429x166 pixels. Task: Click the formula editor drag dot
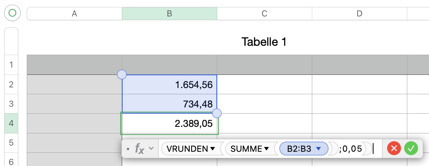[128, 149]
